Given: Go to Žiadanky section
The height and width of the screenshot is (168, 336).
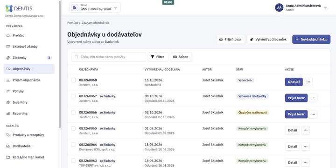Looking at the screenshot, I should click(29, 58).
